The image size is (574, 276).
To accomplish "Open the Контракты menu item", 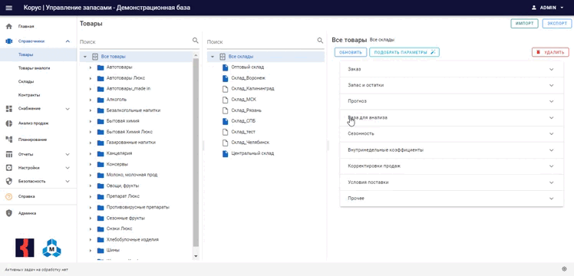I will click(29, 95).
